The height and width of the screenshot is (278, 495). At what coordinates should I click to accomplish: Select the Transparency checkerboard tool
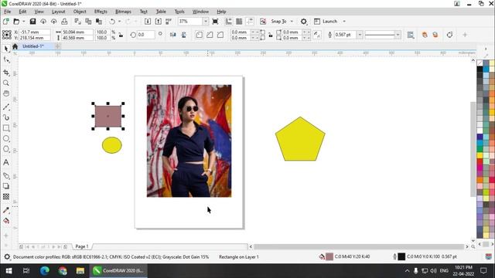click(x=6, y=197)
